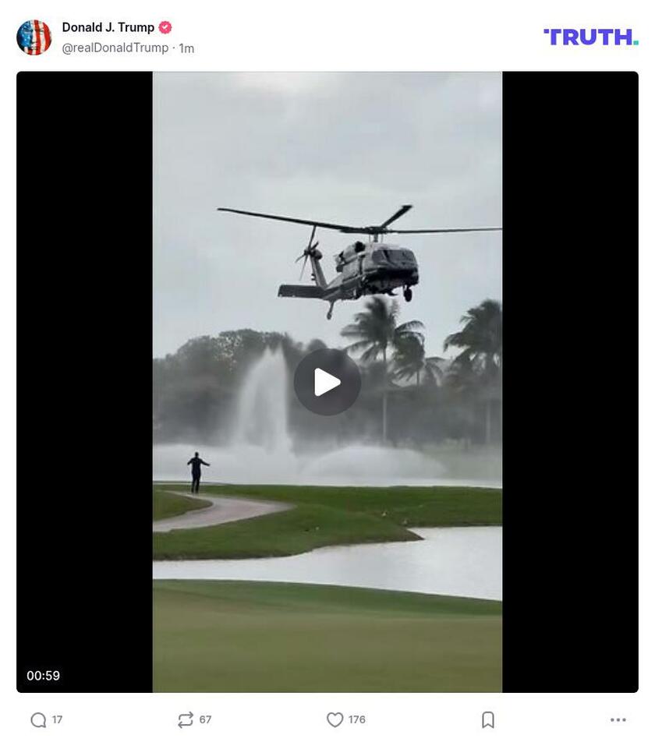Click the @realDonaldTrump handle
The height and width of the screenshot is (749, 655).
coord(115,48)
